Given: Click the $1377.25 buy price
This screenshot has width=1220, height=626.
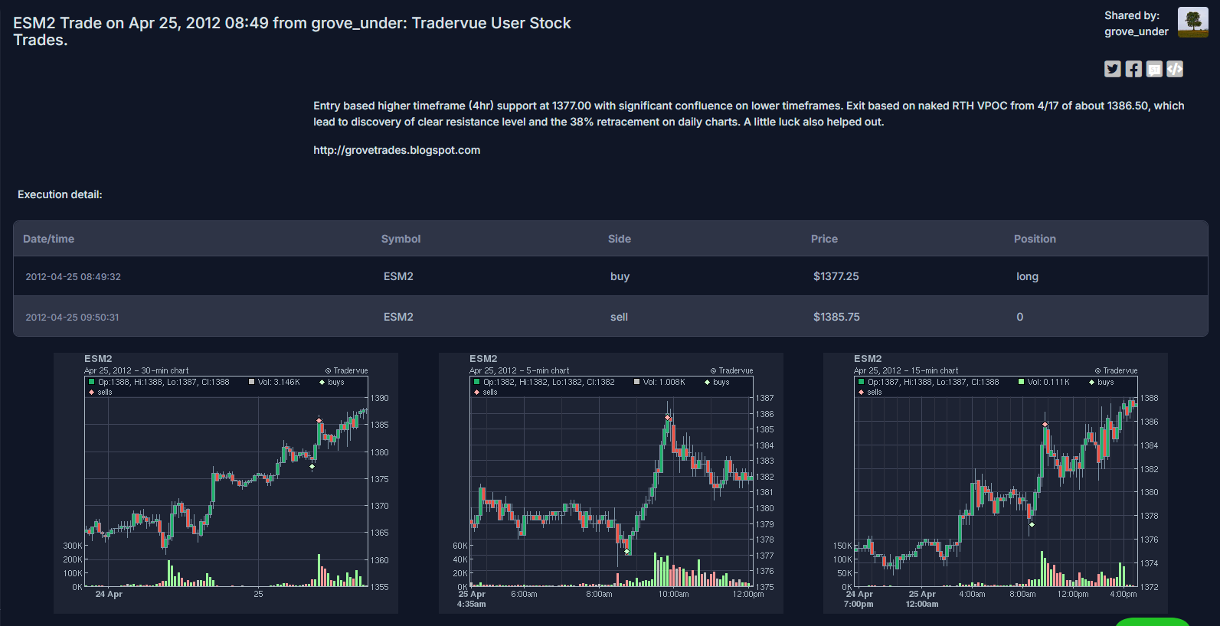Looking at the screenshot, I should click(836, 276).
